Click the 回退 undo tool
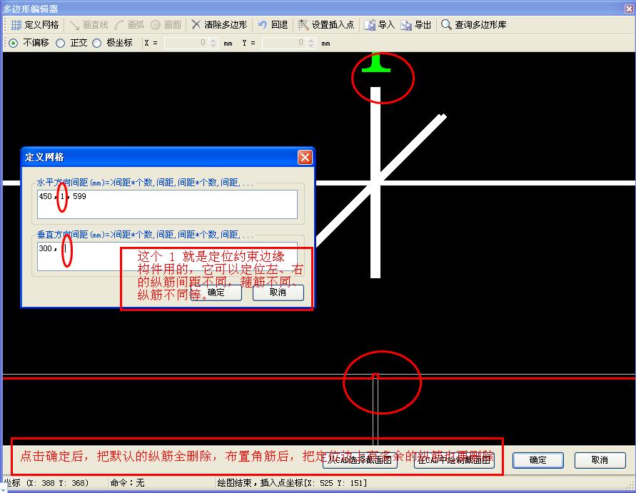Screen dimensions: 636x493 point(273,25)
